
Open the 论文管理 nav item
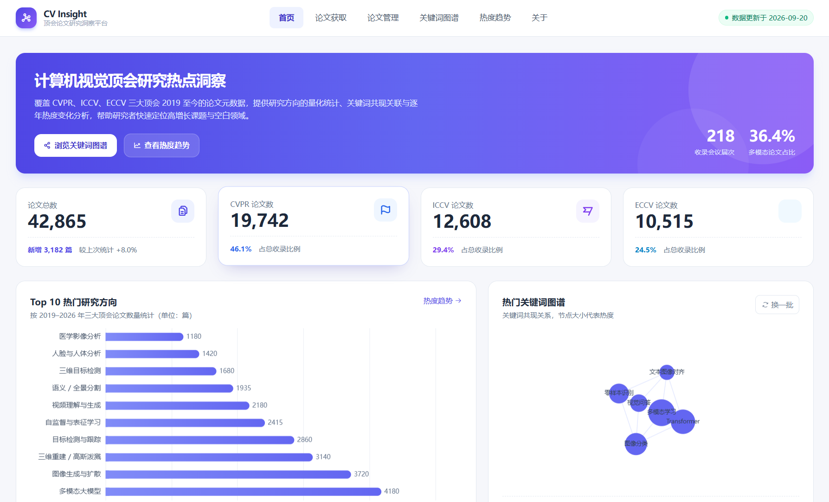383,18
